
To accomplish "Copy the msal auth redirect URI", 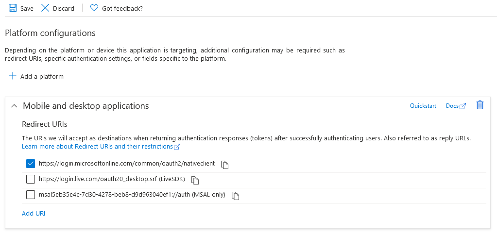I will 235,196.
